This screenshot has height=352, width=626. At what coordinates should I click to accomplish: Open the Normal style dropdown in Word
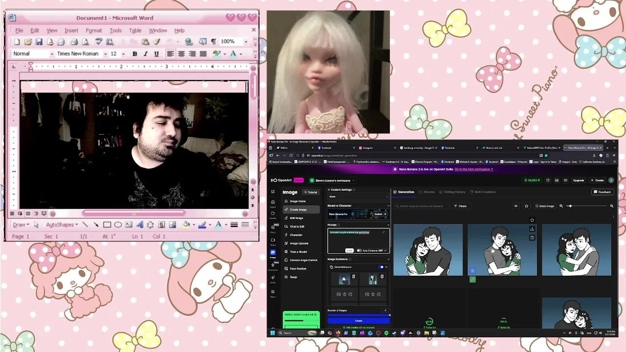tap(51, 54)
